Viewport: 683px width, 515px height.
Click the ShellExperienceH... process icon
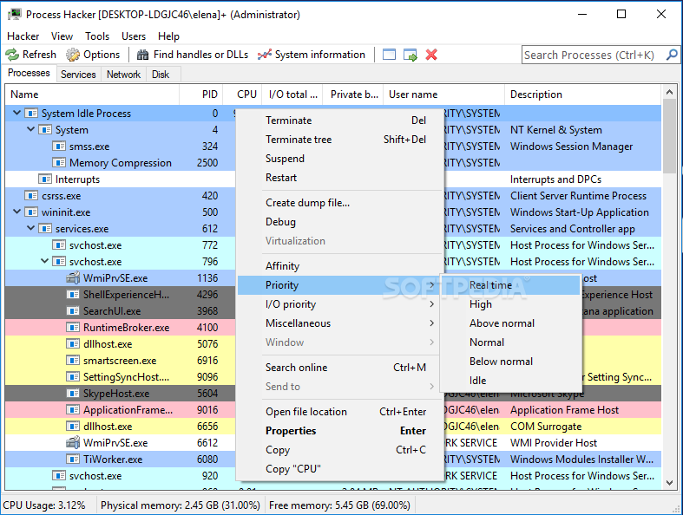[73, 294]
